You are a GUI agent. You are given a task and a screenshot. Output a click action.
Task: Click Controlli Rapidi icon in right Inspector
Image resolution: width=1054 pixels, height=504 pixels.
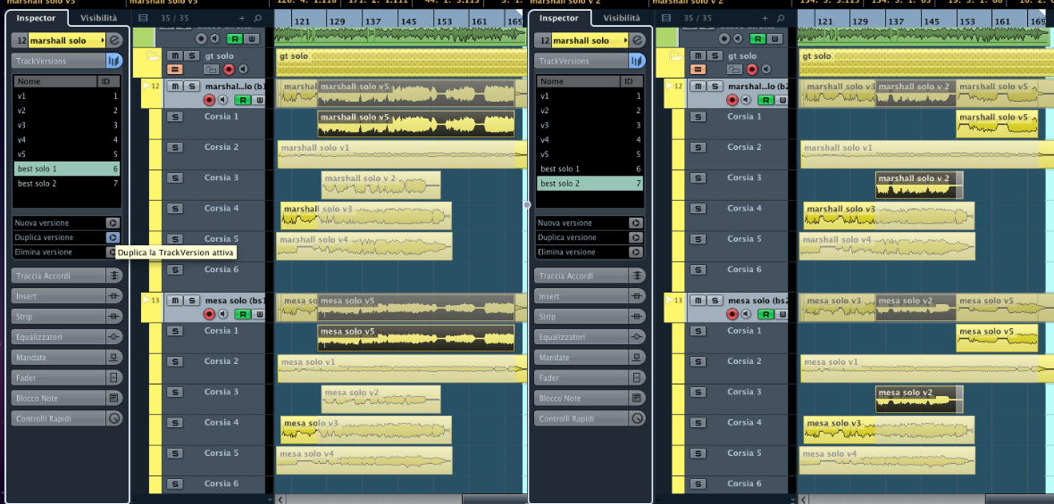637,418
